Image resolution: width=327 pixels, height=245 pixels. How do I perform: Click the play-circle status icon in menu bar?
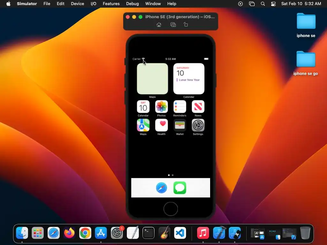(240, 4)
